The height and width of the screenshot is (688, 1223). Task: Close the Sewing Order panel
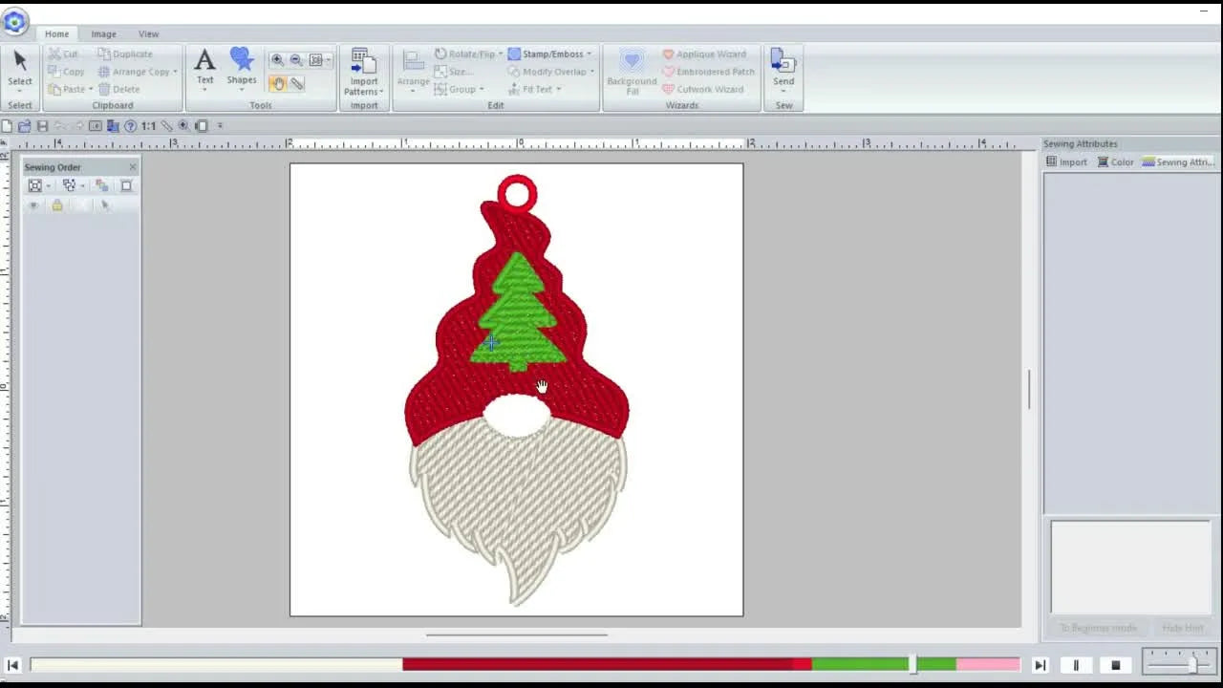click(x=132, y=167)
